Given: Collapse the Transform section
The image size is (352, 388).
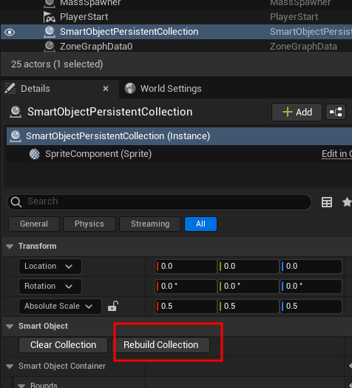Looking at the screenshot, I should click(x=10, y=247).
